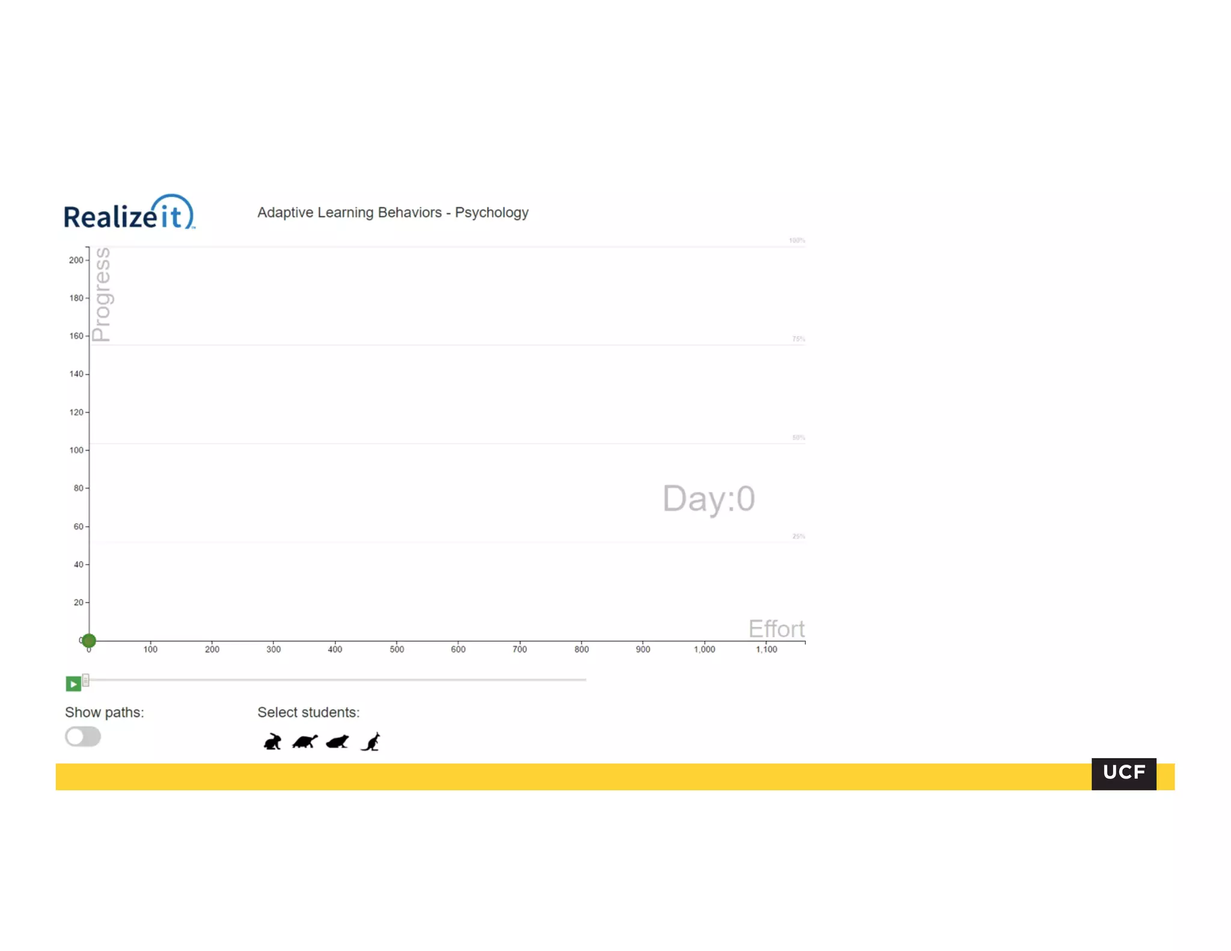Click the Select students label
This screenshot has width=1231, height=951.
308,712
